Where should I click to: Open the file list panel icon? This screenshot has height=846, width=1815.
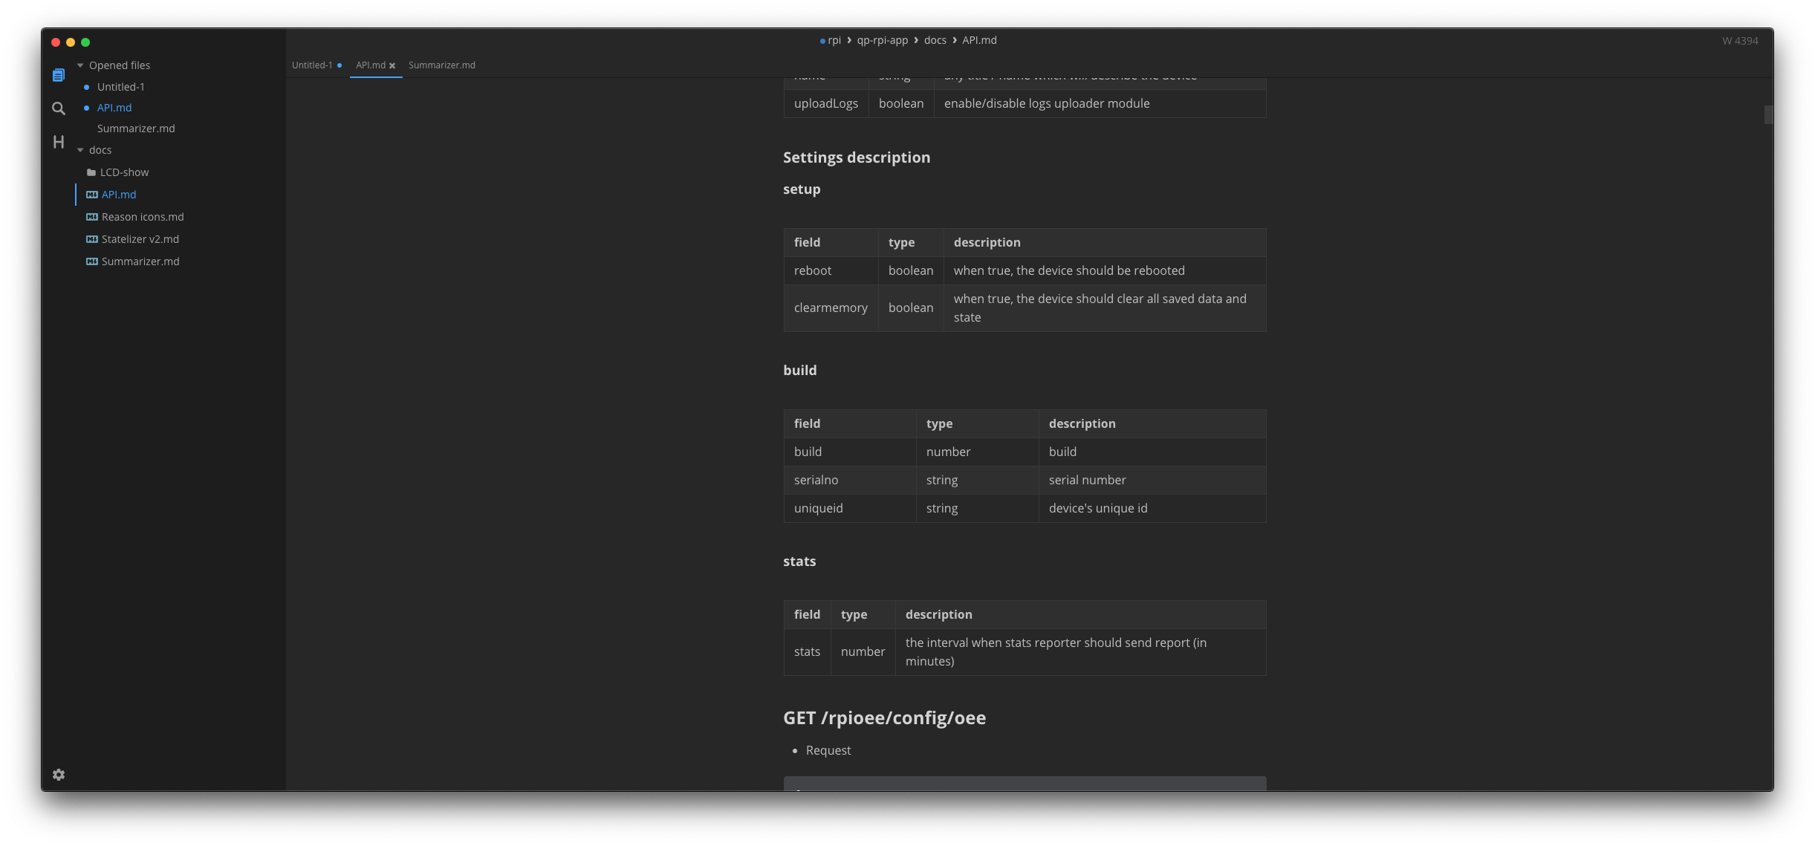pos(58,74)
